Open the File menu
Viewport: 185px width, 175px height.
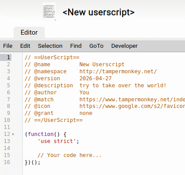coord(8,46)
